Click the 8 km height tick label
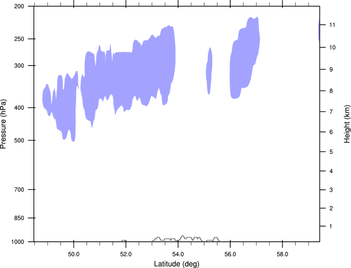The width and height of the screenshot is (351, 268). click(331, 91)
